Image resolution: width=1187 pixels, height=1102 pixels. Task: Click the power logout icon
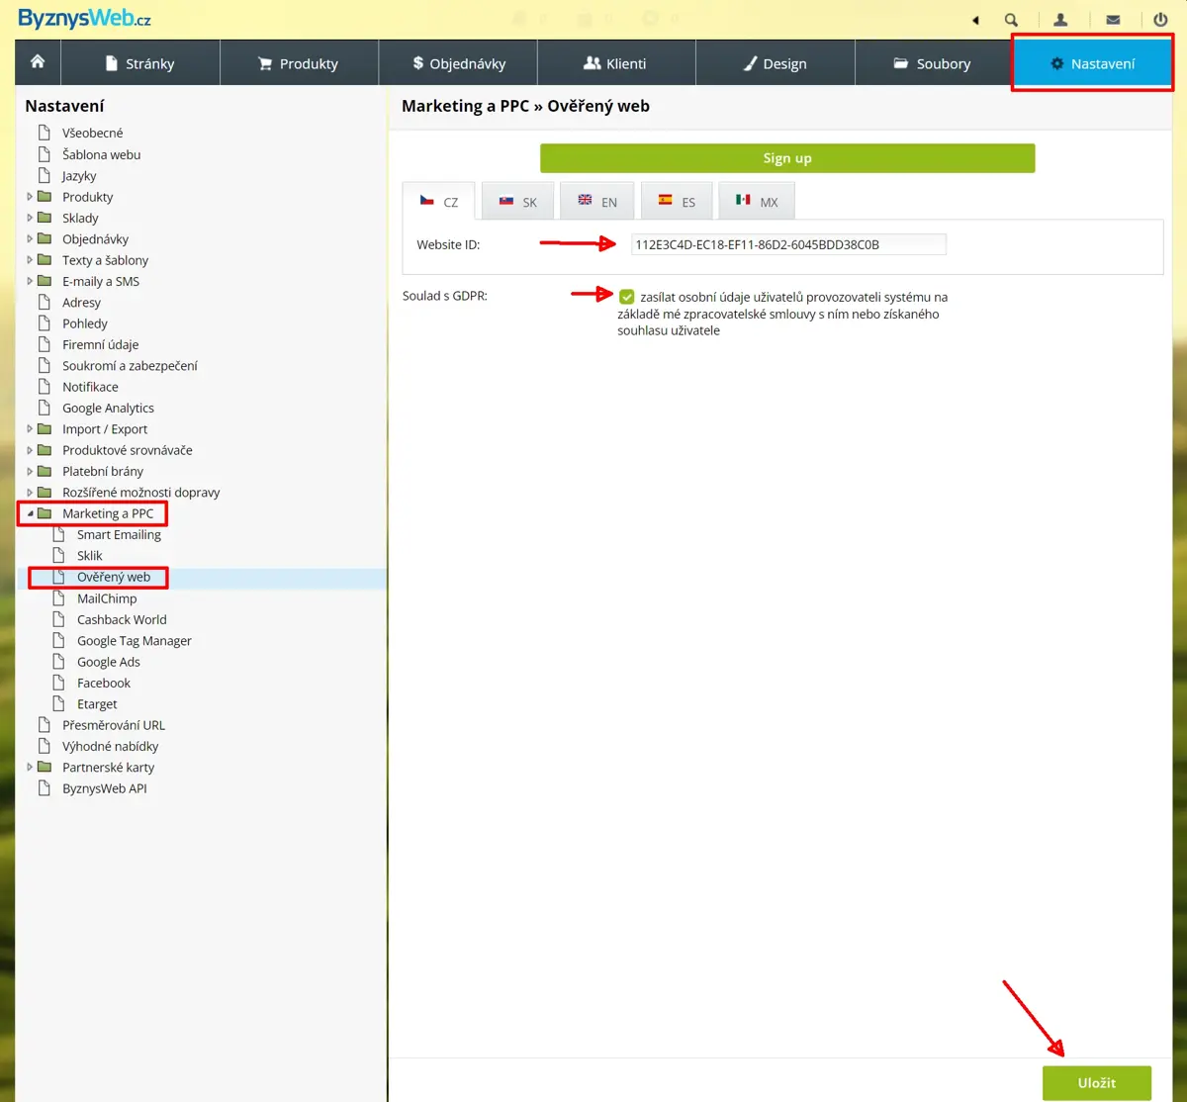coord(1160,20)
